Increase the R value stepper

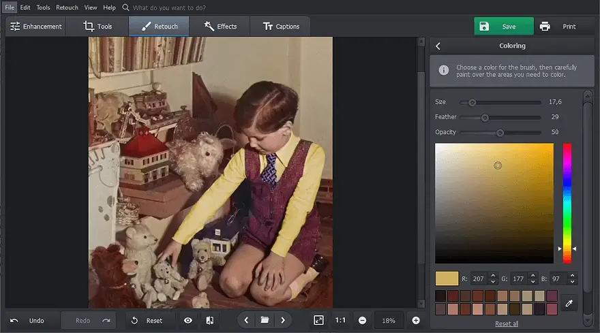coord(493,276)
